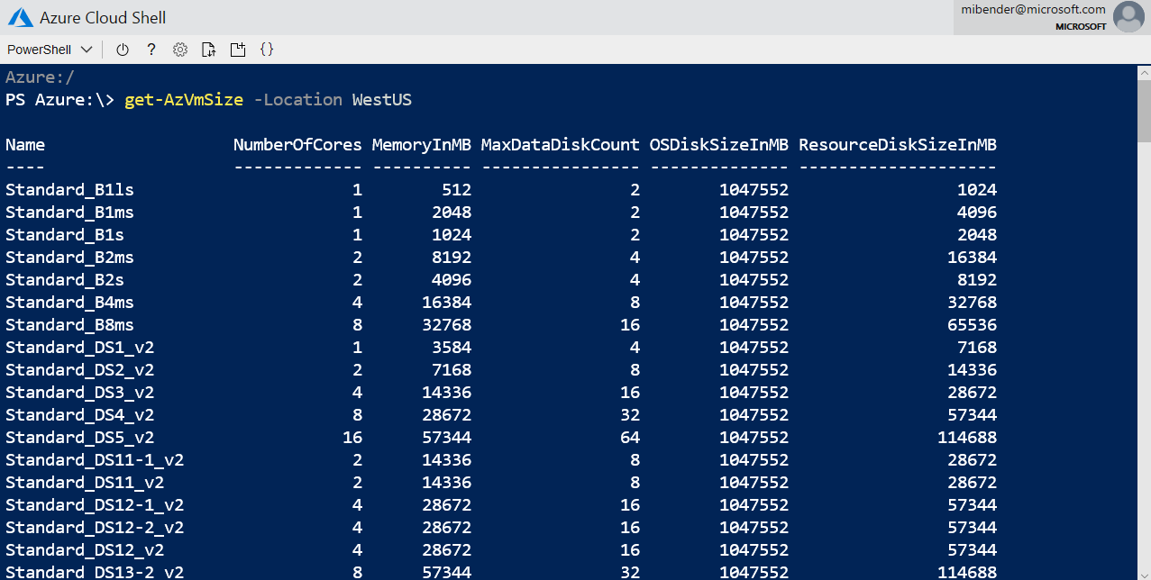Click the upload/download files icon
The width and height of the screenshot is (1151, 580).
209,50
